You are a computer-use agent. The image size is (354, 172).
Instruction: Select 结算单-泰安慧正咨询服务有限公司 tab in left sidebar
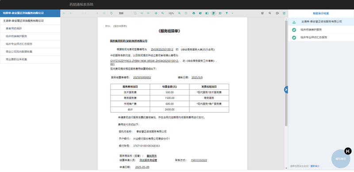pyautogui.click(x=30, y=13)
